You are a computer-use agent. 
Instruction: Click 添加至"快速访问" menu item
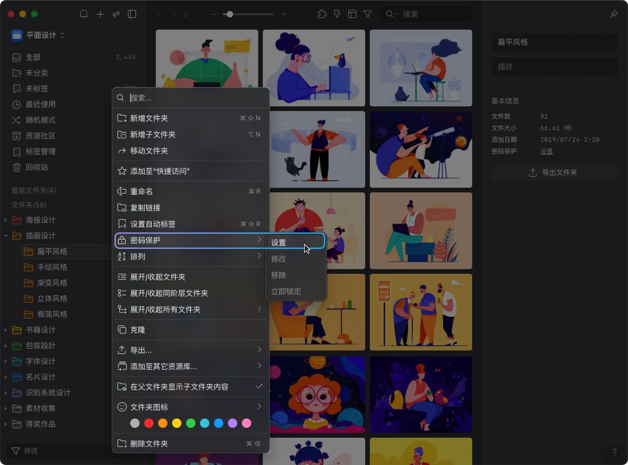[191, 171]
